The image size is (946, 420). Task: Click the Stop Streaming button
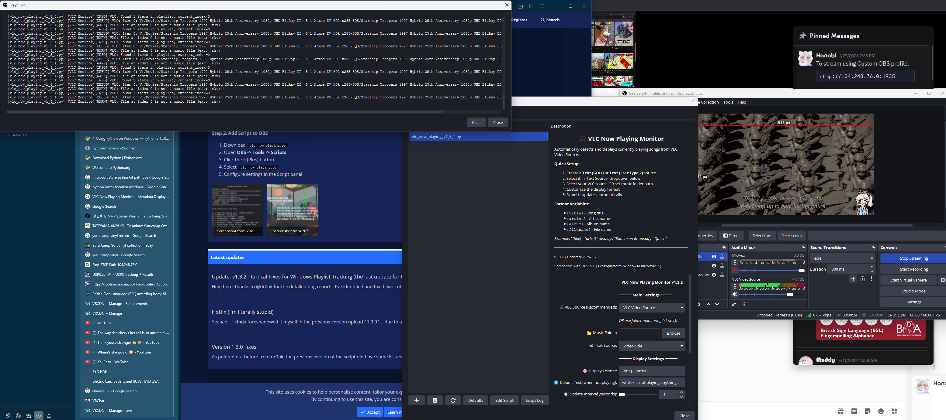[913, 258]
